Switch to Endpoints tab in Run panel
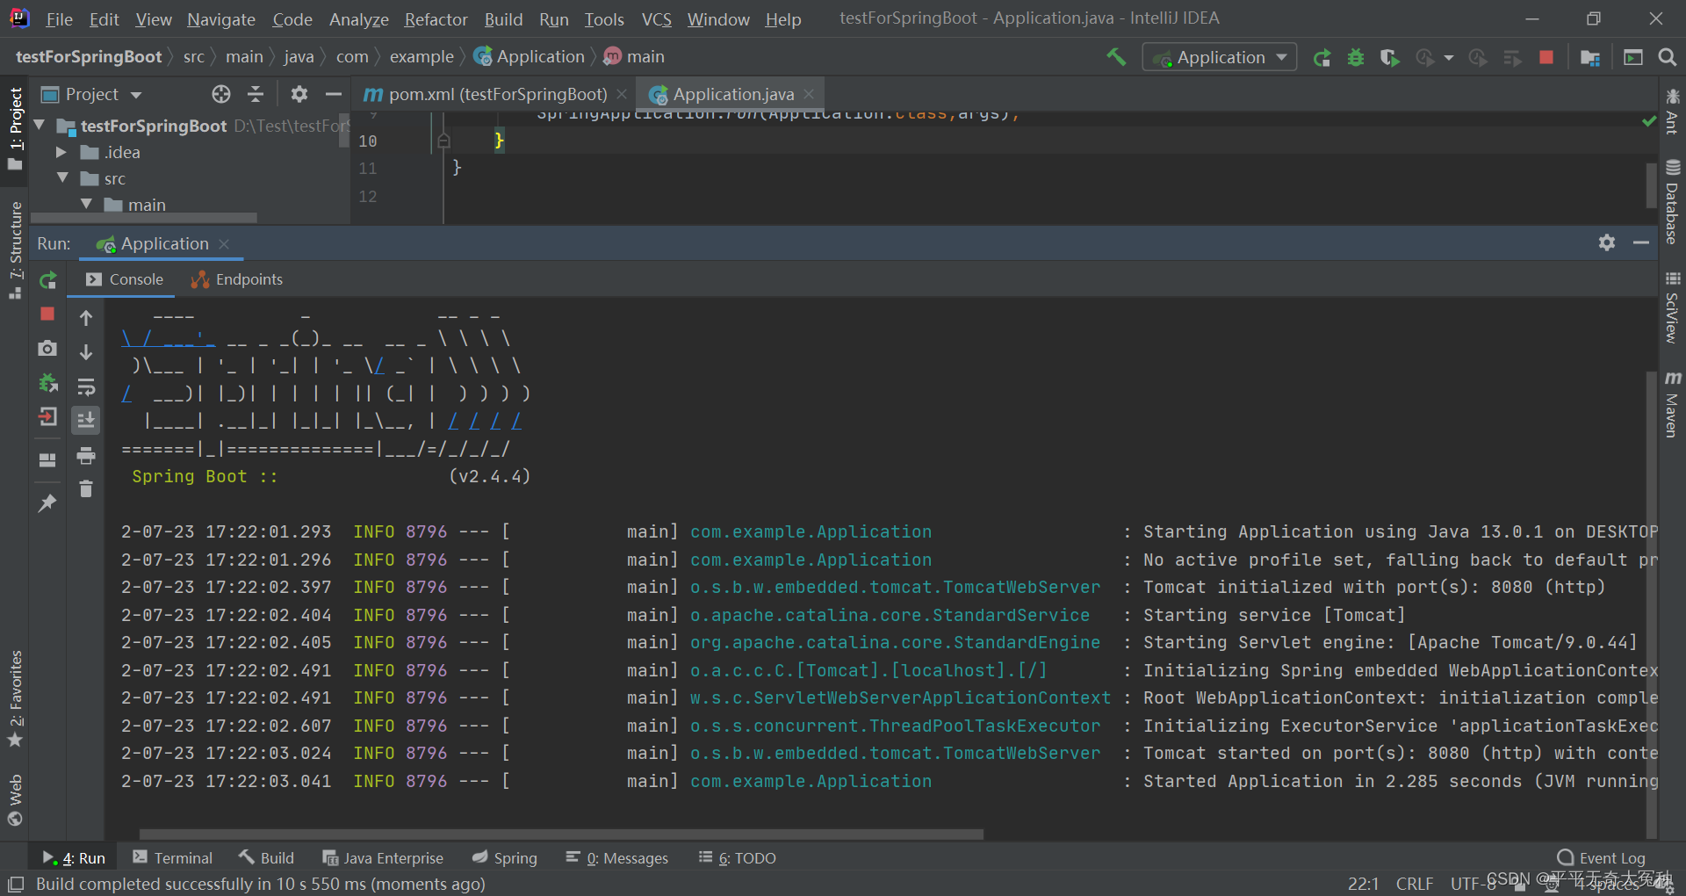The height and width of the screenshot is (896, 1686). click(x=237, y=279)
